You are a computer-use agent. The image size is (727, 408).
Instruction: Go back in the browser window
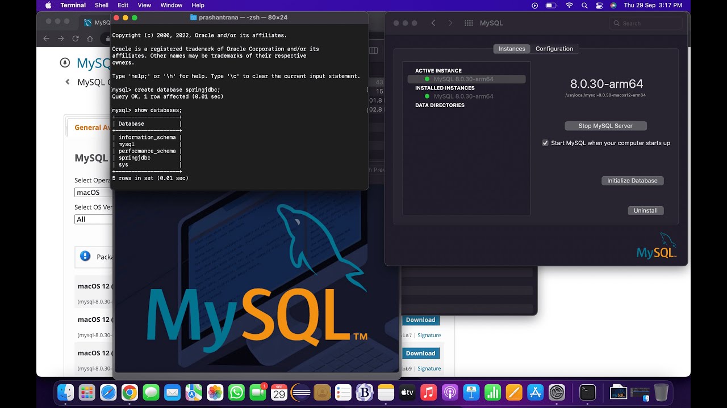47,39
